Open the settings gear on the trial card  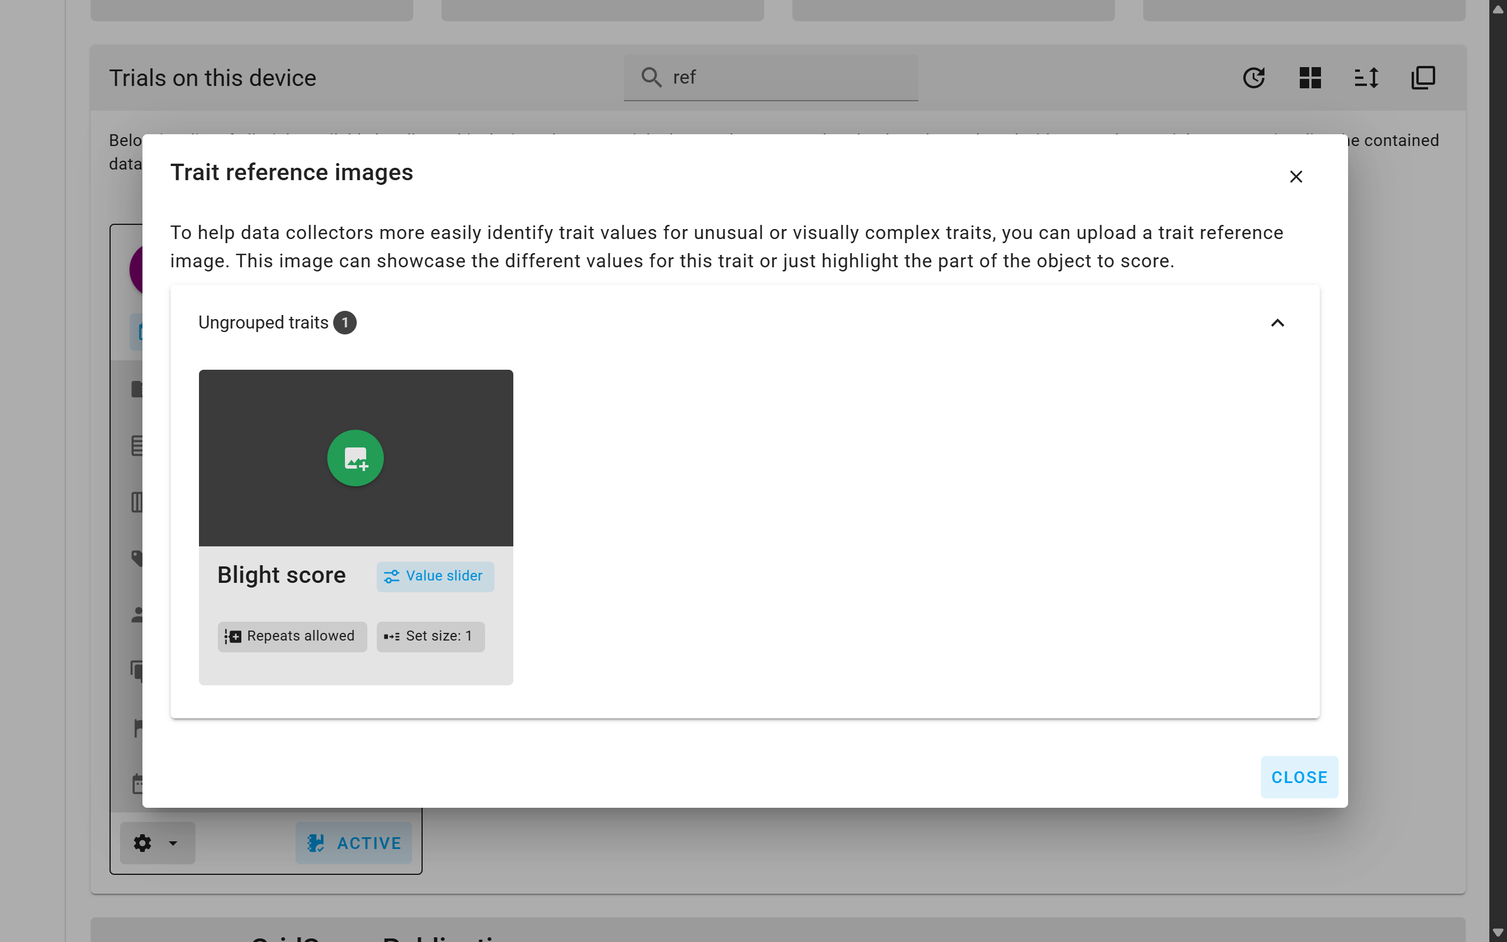point(142,843)
